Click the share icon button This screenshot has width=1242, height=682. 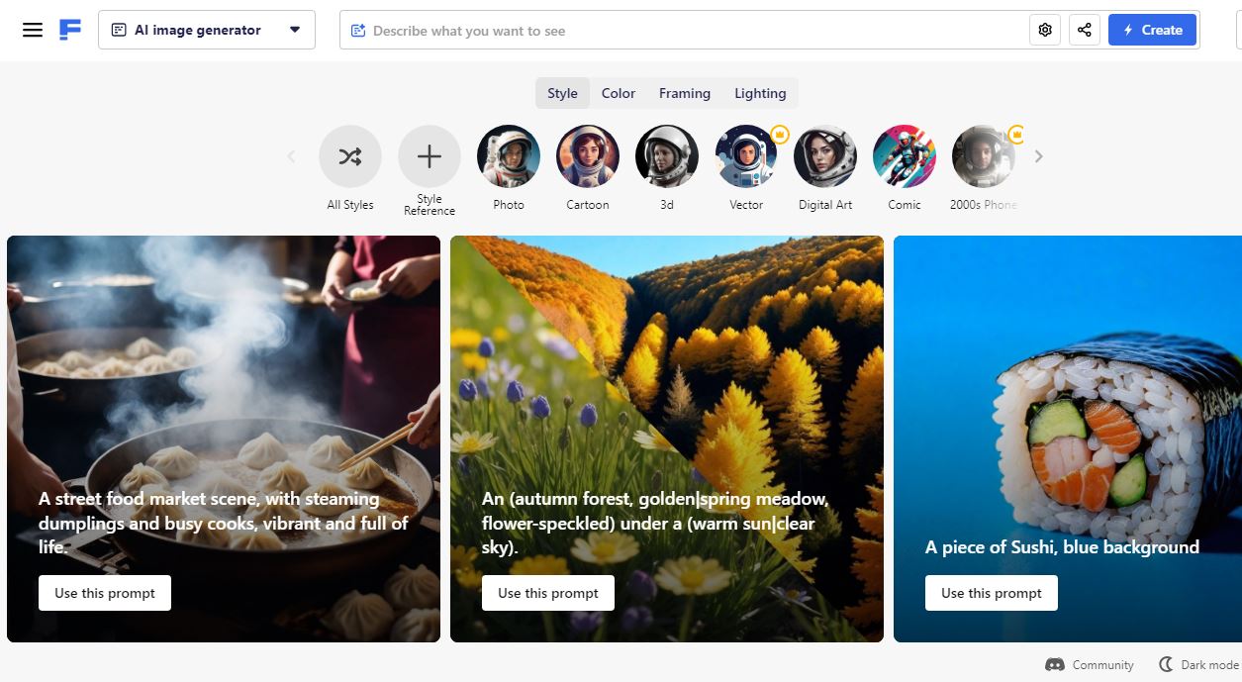click(1085, 30)
